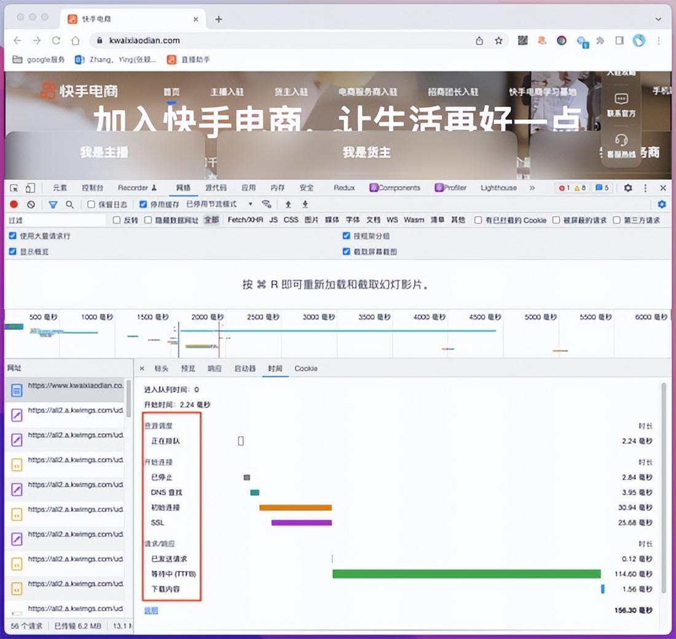Check the 第三方请求 checkbox
The height and width of the screenshot is (639, 676).
(x=616, y=221)
